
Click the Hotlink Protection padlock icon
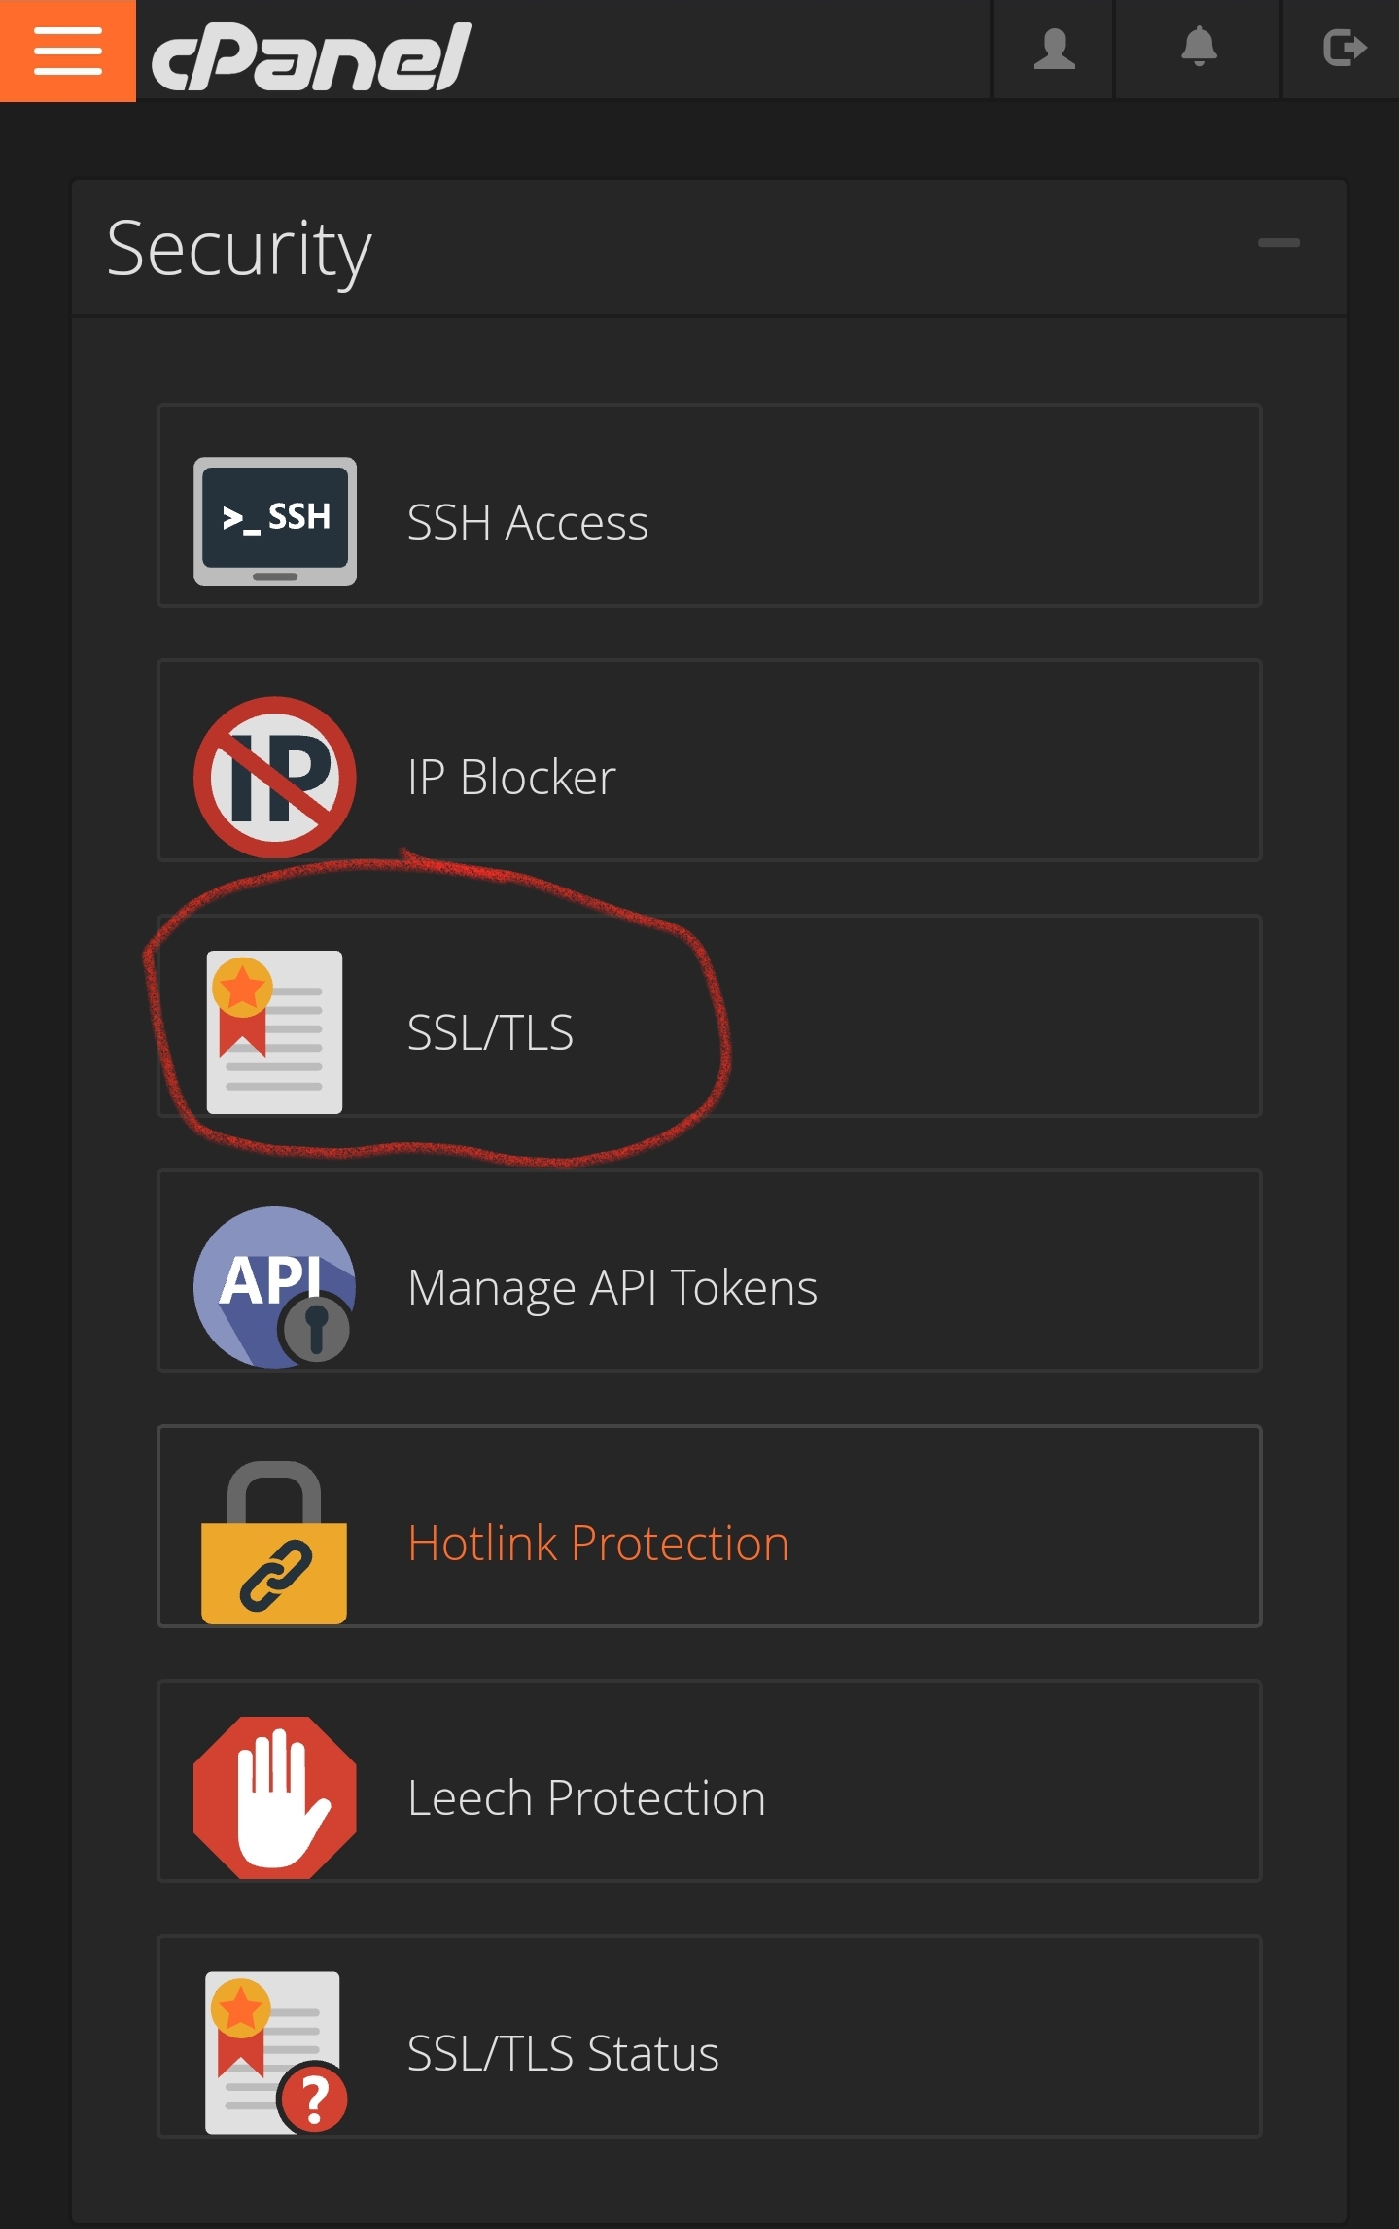click(x=274, y=1542)
